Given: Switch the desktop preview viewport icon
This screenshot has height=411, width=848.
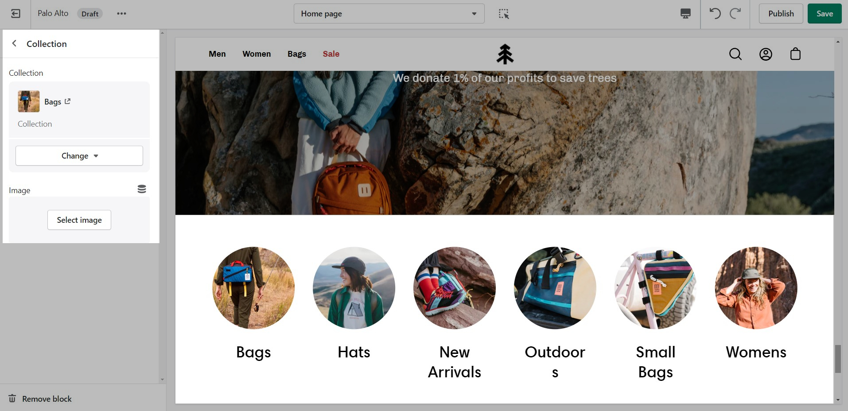Looking at the screenshot, I should click(x=685, y=14).
